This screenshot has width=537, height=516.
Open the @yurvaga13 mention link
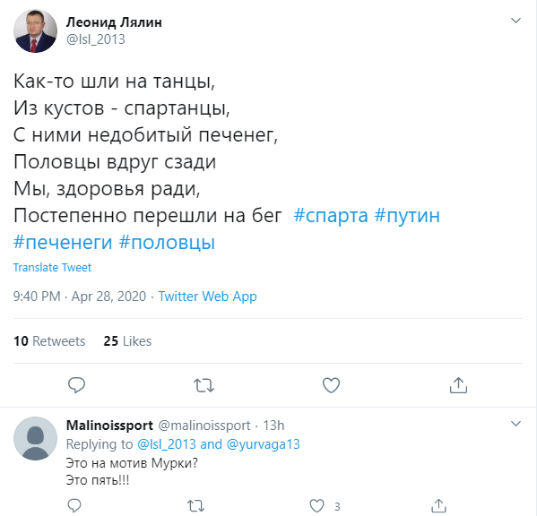[263, 444]
